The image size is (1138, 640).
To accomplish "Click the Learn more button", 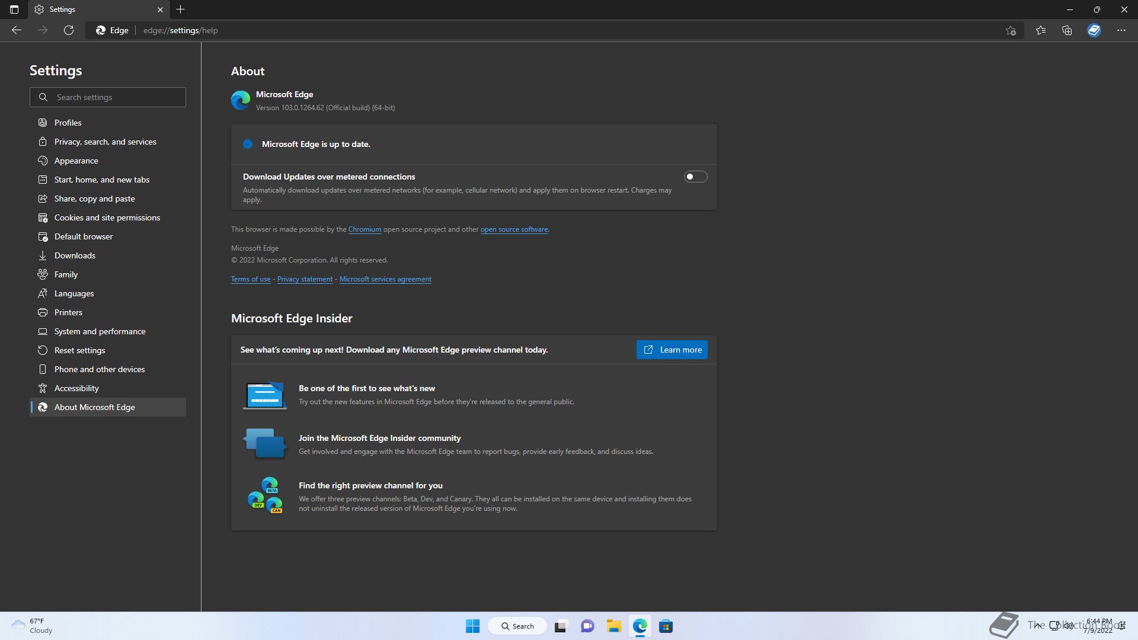I will (672, 350).
